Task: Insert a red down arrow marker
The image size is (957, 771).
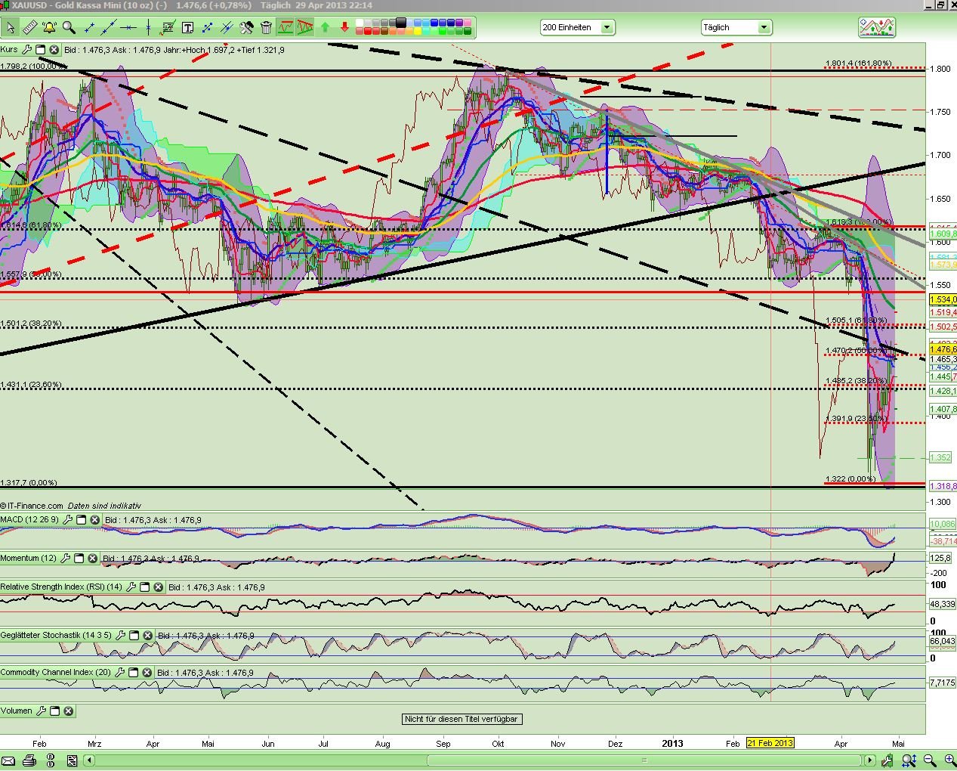Action: tap(344, 28)
